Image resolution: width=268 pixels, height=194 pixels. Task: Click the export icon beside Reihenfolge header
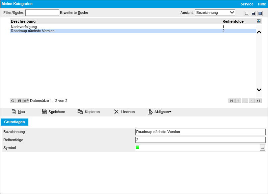[259, 21]
